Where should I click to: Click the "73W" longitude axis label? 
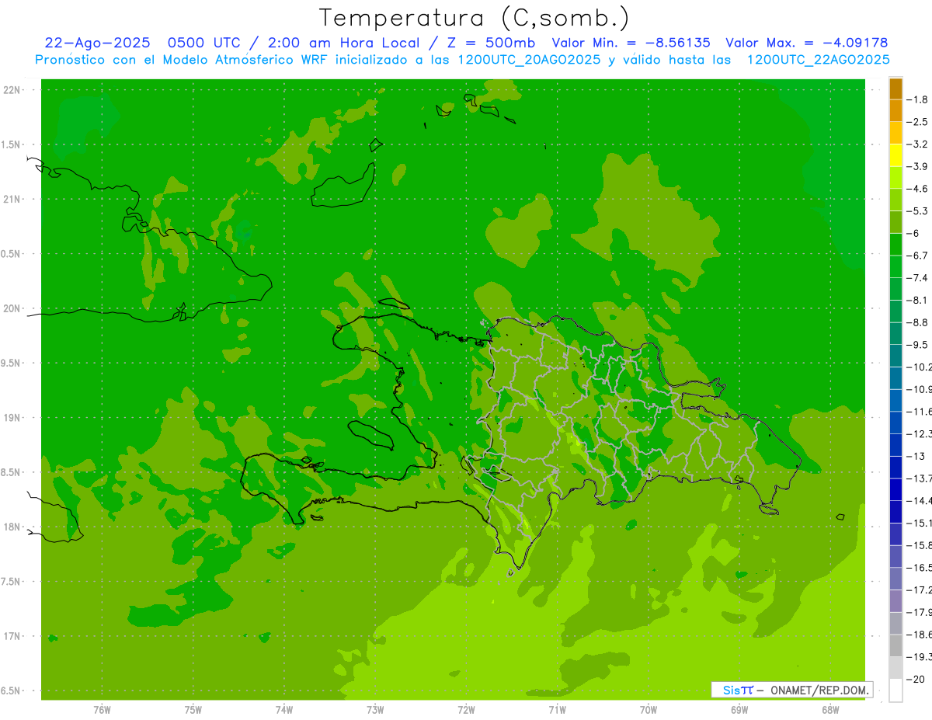(375, 710)
